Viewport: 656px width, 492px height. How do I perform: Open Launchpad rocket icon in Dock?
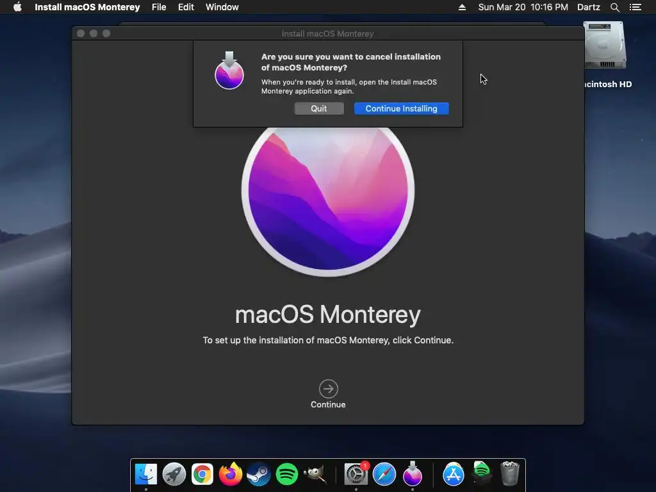pos(174,474)
